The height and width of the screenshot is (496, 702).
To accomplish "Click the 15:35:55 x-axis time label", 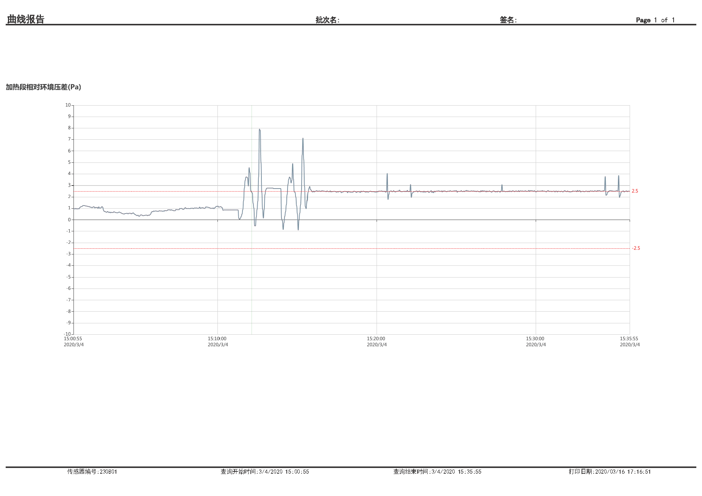I will 629,339.
